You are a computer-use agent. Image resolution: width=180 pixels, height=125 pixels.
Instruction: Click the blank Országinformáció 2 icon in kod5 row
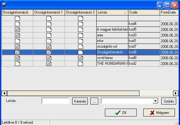click(x=80, y=30)
